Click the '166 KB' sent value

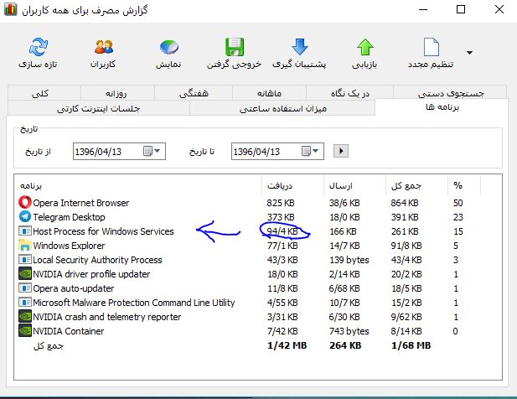[343, 231]
